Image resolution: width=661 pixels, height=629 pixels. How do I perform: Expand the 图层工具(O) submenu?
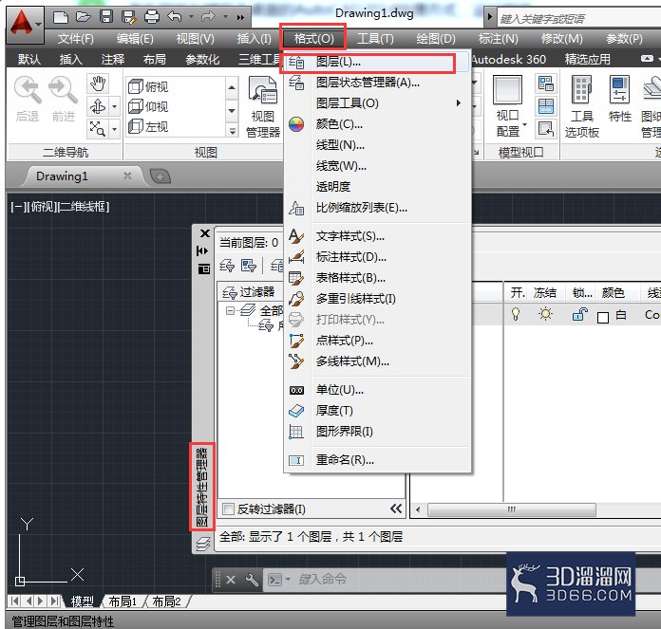[458, 102]
